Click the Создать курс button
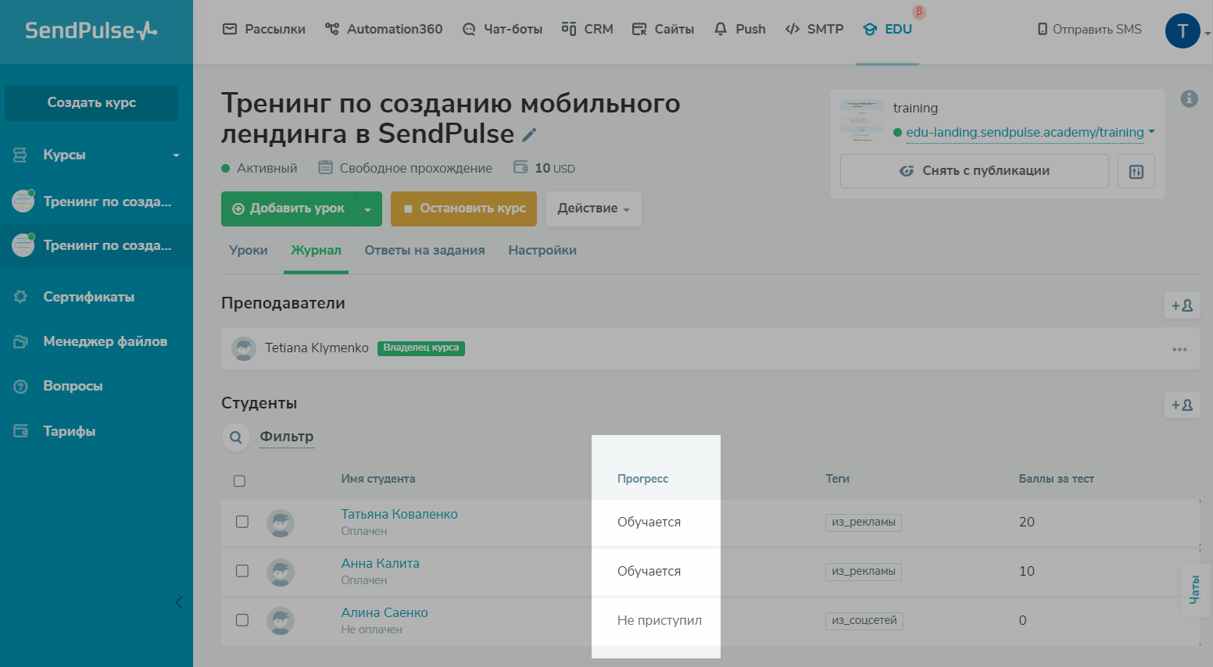Screen dimensions: 1213x667 tap(91, 103)
